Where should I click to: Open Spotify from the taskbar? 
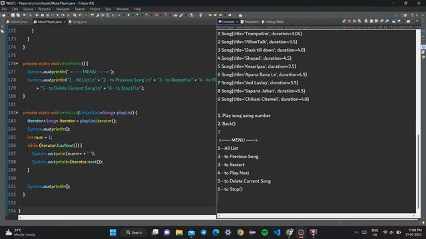click(x=265, y=232)
